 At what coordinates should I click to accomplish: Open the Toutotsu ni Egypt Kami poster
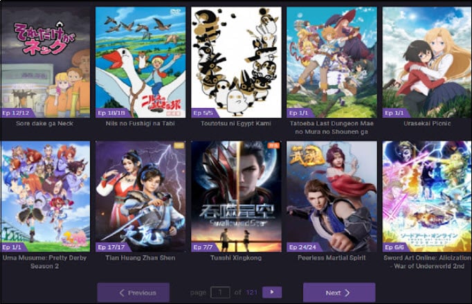tap(236, 62)
